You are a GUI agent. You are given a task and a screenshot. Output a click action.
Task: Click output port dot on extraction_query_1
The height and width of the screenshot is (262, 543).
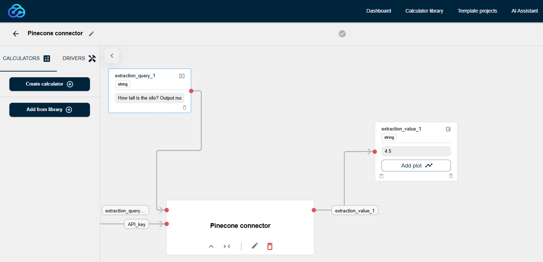click(x=191, y=91)
